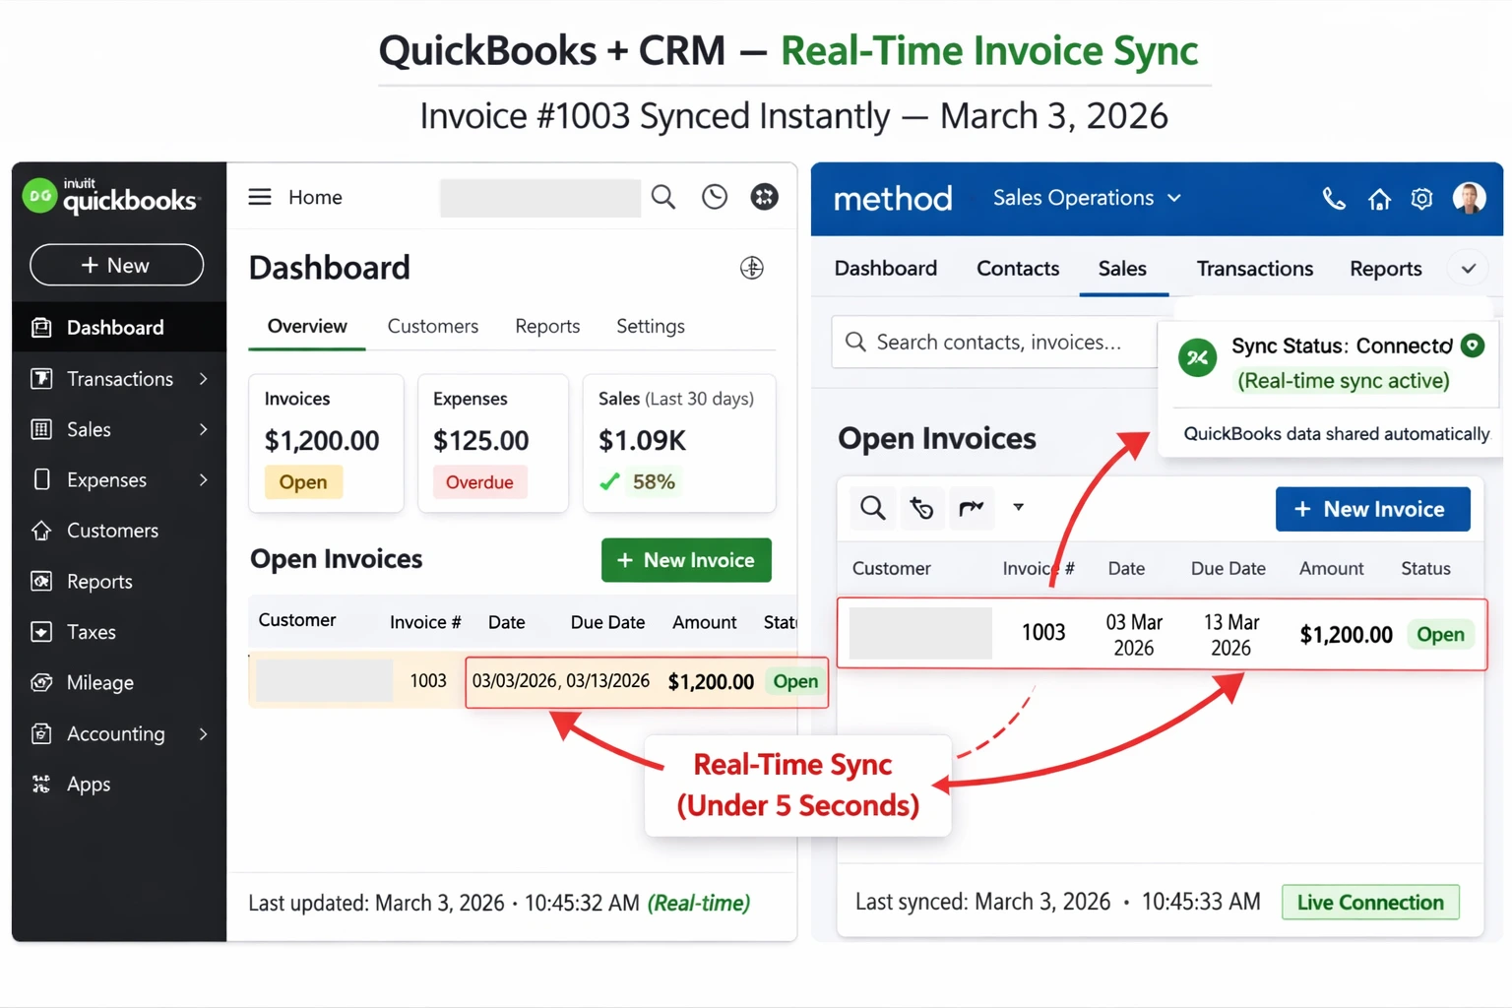1512x1008 pixels.
Task: Click the Transactions icon in the QuickBooks sidebar
Action: point(41,379)
